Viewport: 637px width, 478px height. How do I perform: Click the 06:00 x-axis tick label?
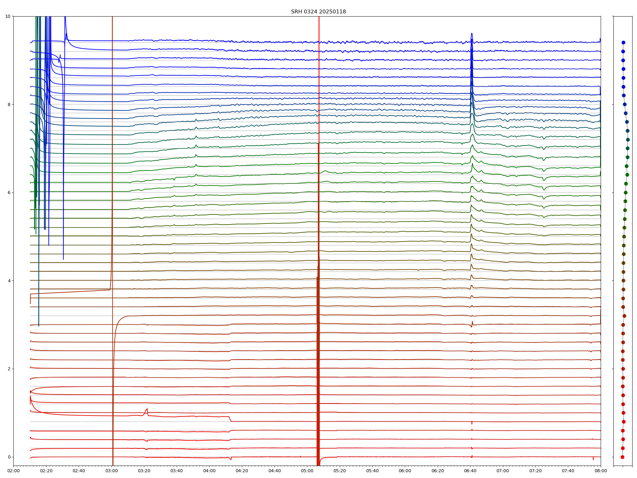coord(405,471)
